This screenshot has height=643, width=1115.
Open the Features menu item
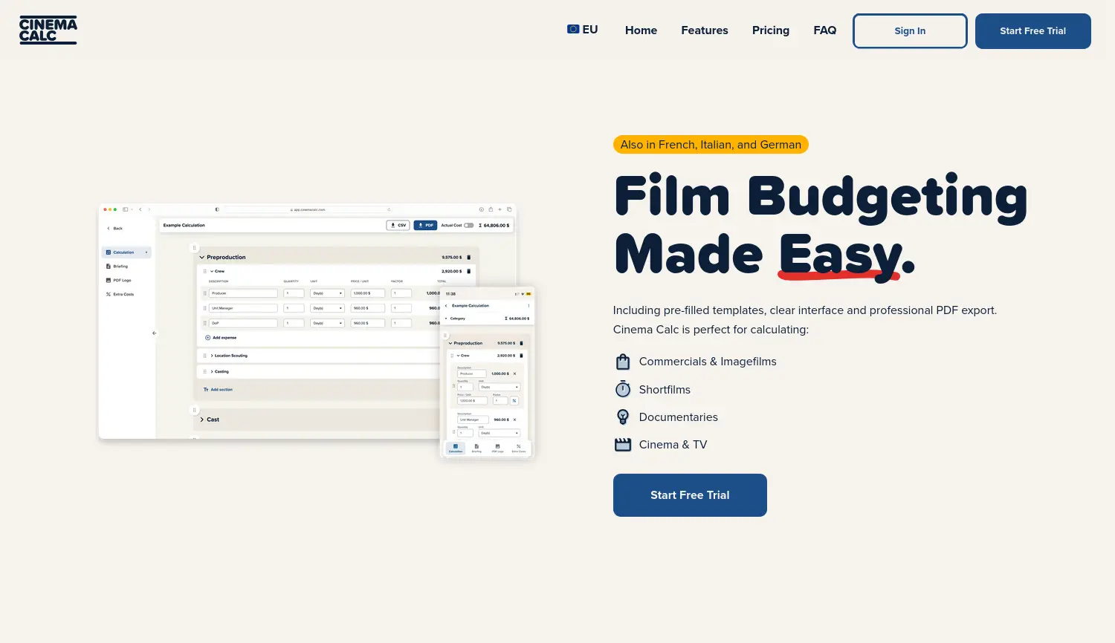point(705,30)
